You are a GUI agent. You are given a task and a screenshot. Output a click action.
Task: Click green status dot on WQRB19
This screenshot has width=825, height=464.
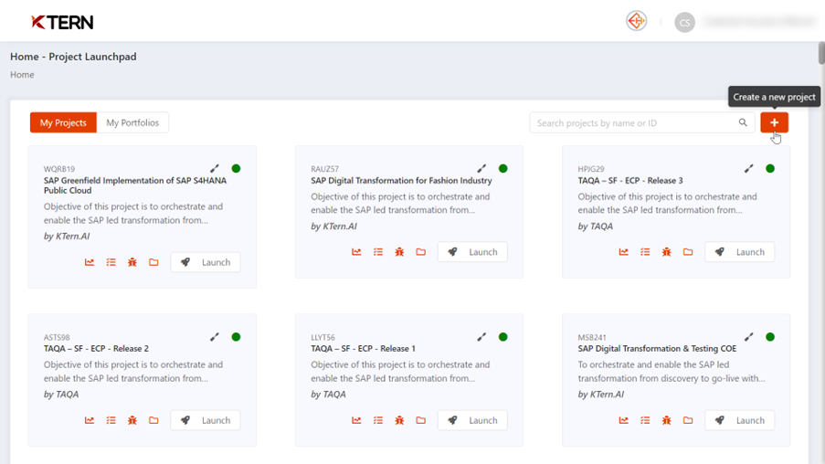click(x=237, y=168)
